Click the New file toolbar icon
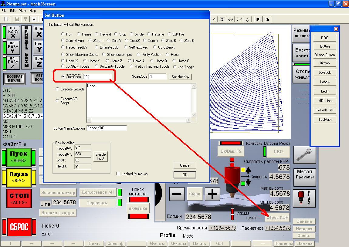The image size is (349, 247). pos(6,19)
